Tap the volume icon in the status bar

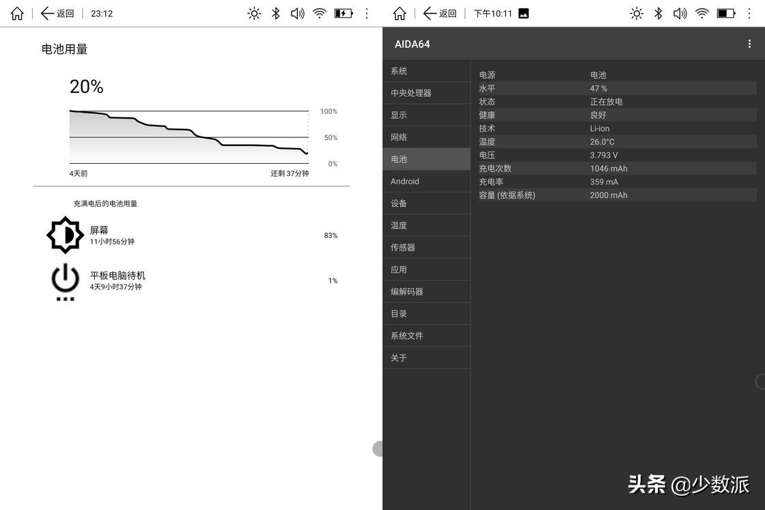click(x=297, y=13)
